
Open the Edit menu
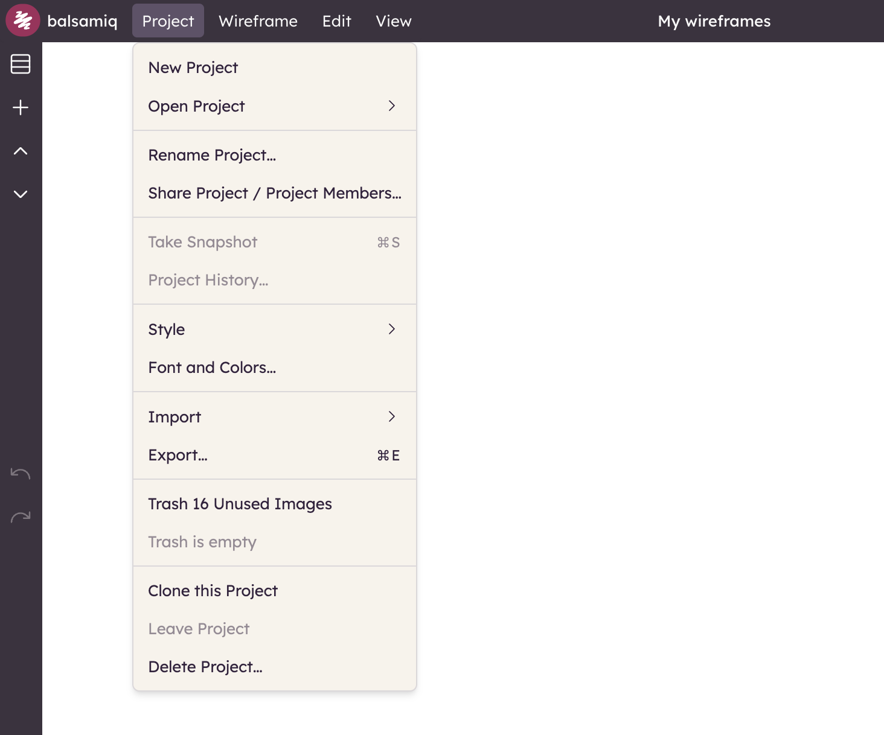coord(336,21)
